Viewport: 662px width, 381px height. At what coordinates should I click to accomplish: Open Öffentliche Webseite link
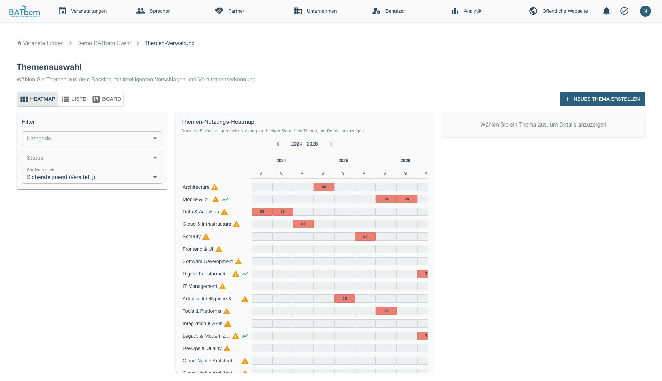(x=558, y=11)
